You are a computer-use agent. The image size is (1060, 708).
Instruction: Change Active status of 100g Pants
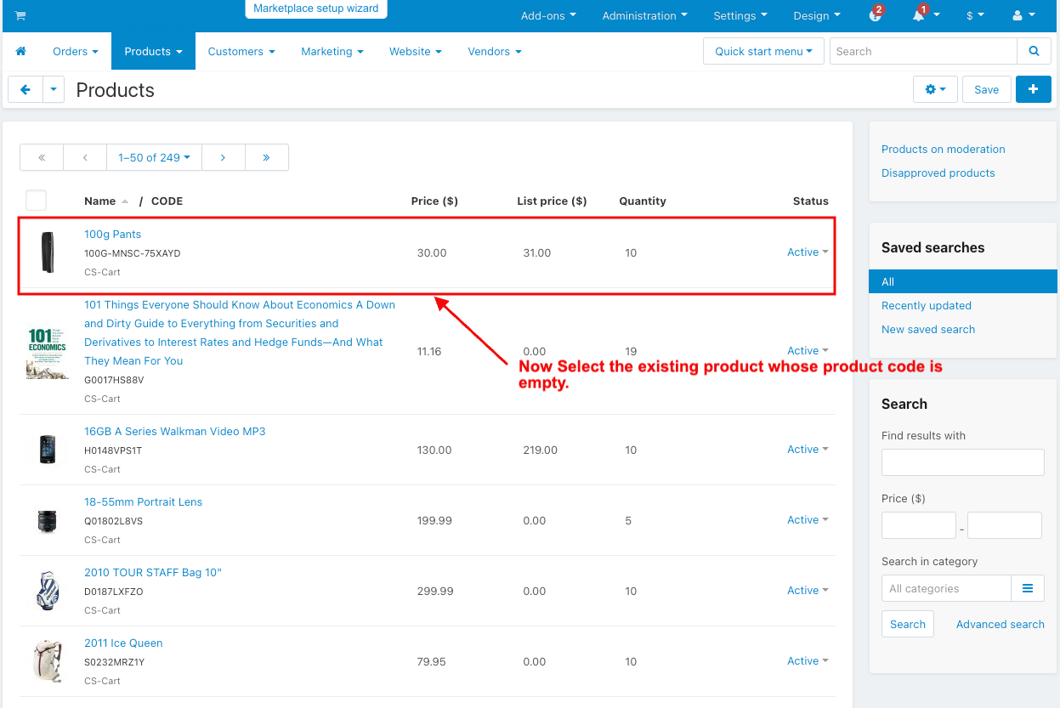click(808, 252)
